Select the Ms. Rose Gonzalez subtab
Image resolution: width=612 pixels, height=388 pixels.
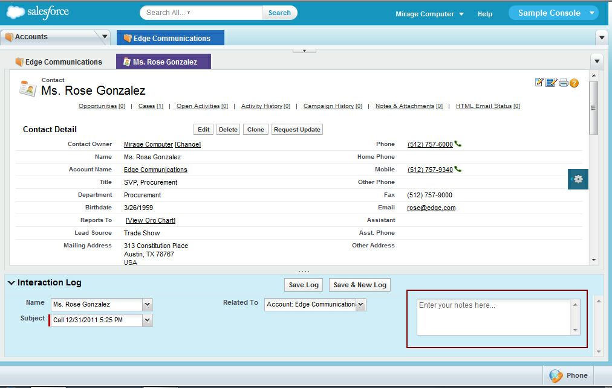pyautogui.click(x=163, y=62)
